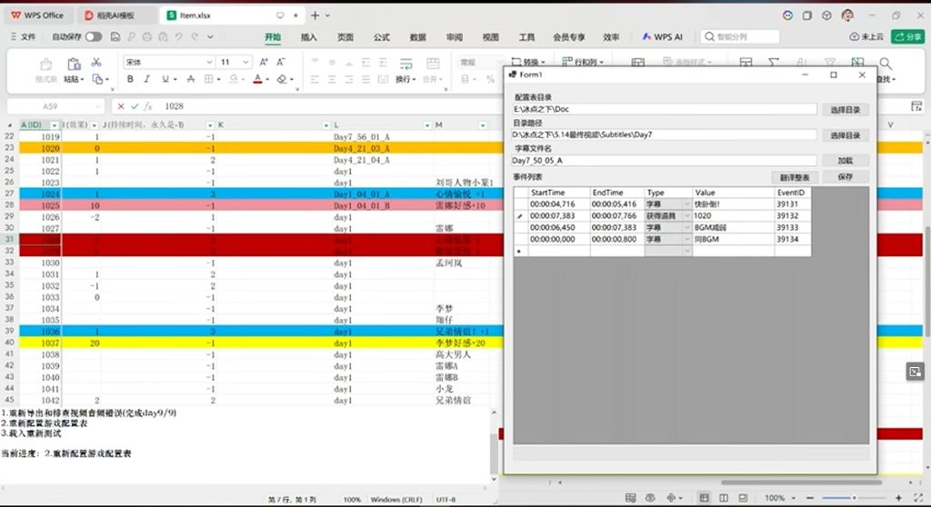Click the 保存 button in Form1
Viewport: 931px width, 507px height.
pos(846,177)
